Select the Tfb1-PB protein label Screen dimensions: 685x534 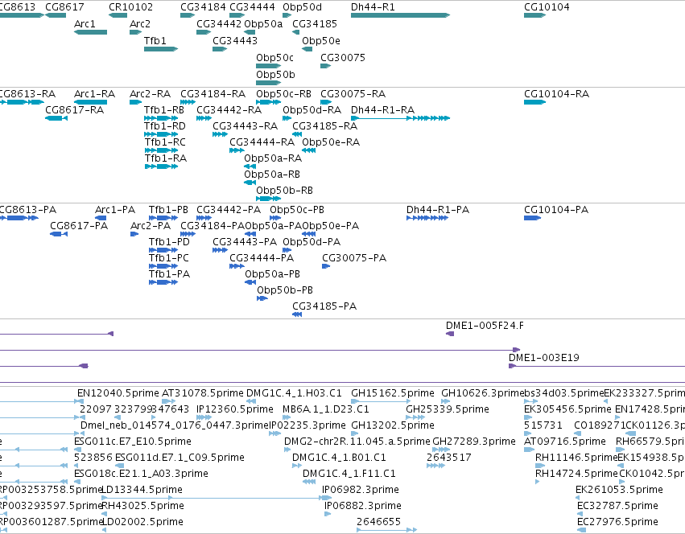point(168,210)
